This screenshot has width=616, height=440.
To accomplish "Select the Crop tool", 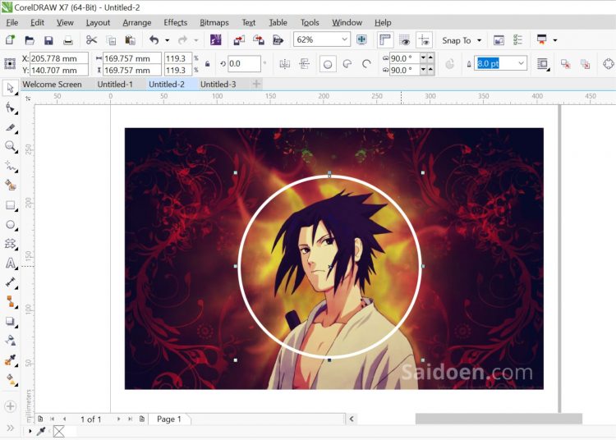I will [x=10, y=127].
